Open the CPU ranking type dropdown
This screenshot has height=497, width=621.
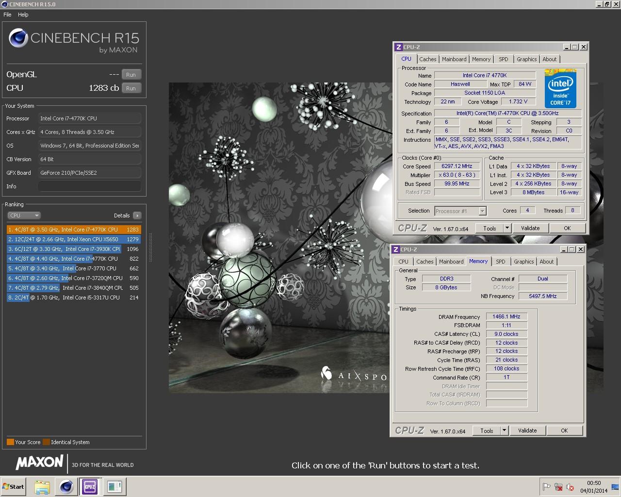(24, 215)
